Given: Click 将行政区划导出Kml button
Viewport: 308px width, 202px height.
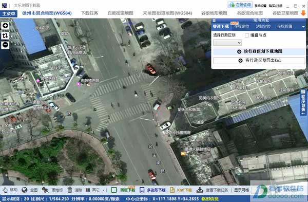Looking at the screenshot, I should (259, 61).
